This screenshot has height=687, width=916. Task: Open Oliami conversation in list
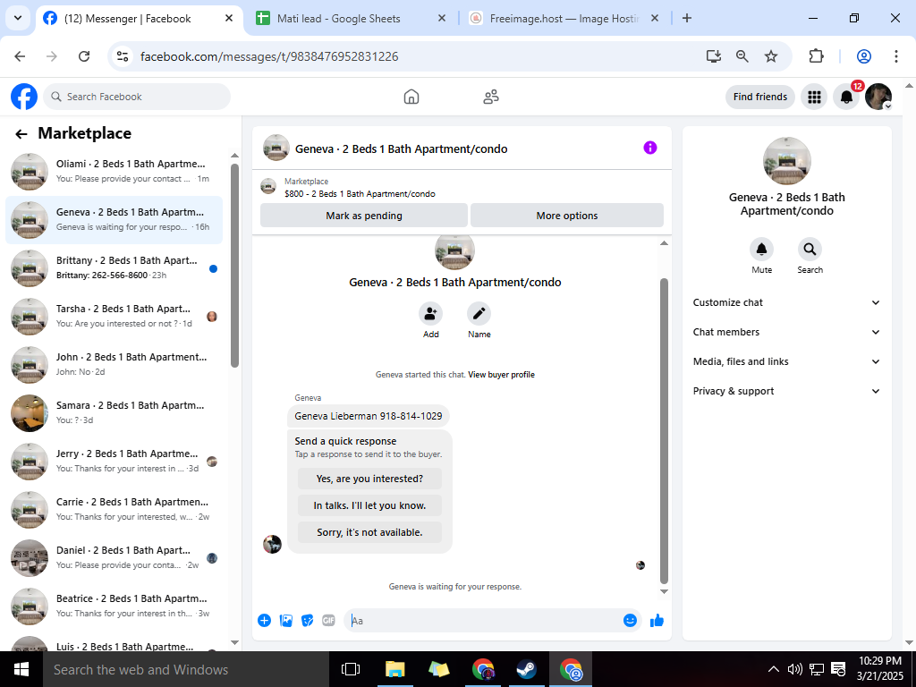(114, 171)
